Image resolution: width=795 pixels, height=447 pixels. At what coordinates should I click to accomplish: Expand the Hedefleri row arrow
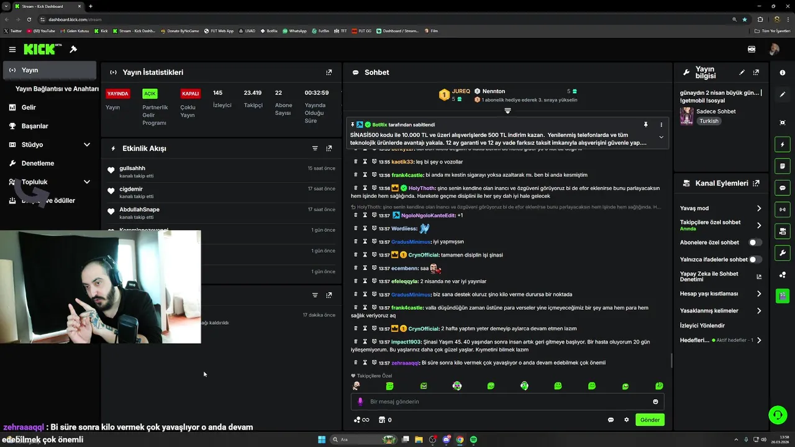[x=758, y=340]
